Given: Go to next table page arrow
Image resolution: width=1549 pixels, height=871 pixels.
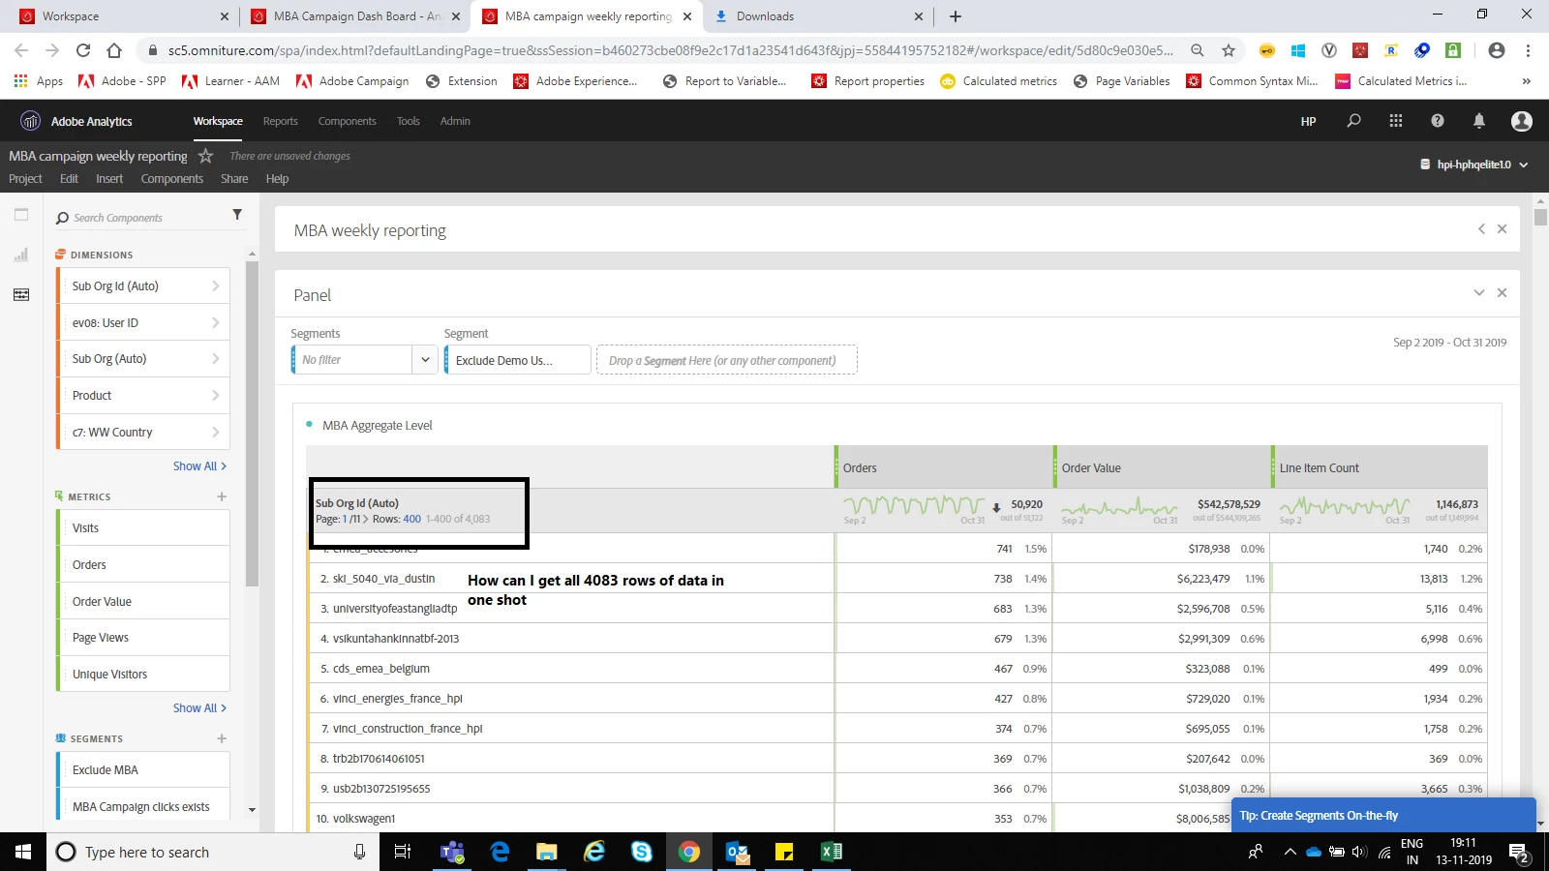Looking at the screenshot, I should point(365,519).
